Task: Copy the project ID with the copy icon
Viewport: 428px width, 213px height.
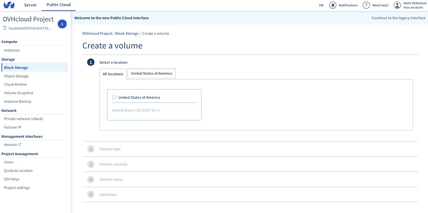Action: 4,28
